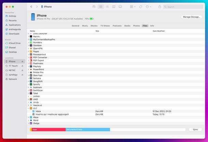Image resolution: width=208 pixels, height=142 pixels.
Task: Expand the Spotify row
Action: [28, 84]
